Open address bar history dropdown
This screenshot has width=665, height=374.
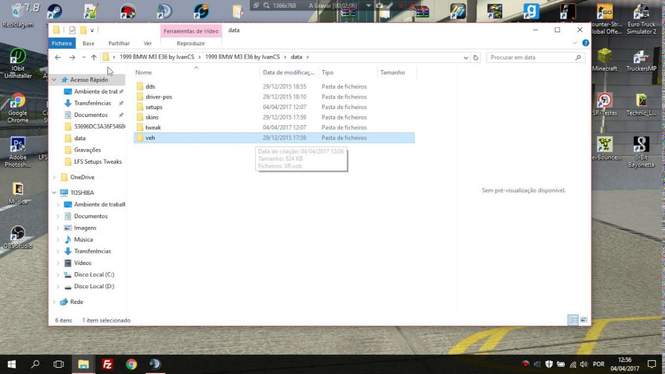coord(465,58)
